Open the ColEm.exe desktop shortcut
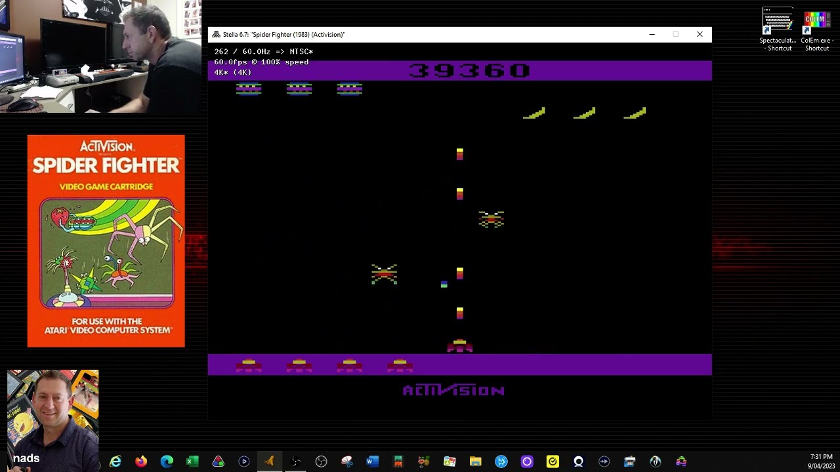 point(816,30)
